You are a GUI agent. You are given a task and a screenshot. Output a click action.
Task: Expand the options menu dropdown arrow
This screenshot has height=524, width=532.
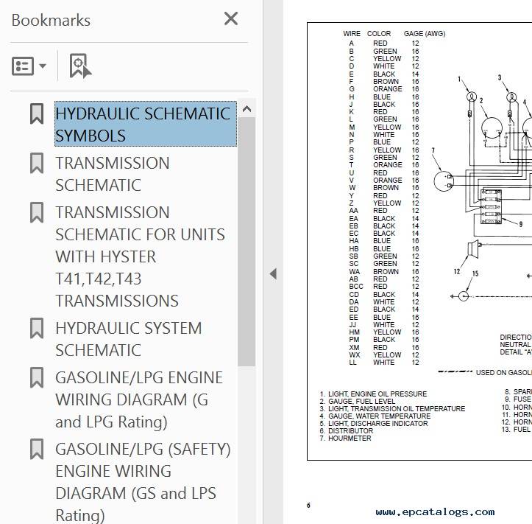(43, 66)
